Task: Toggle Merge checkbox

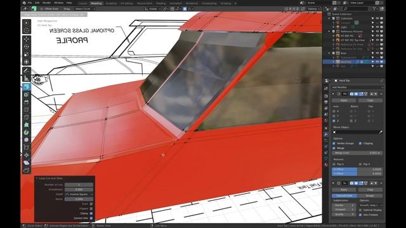Action: tap(334, 148)
